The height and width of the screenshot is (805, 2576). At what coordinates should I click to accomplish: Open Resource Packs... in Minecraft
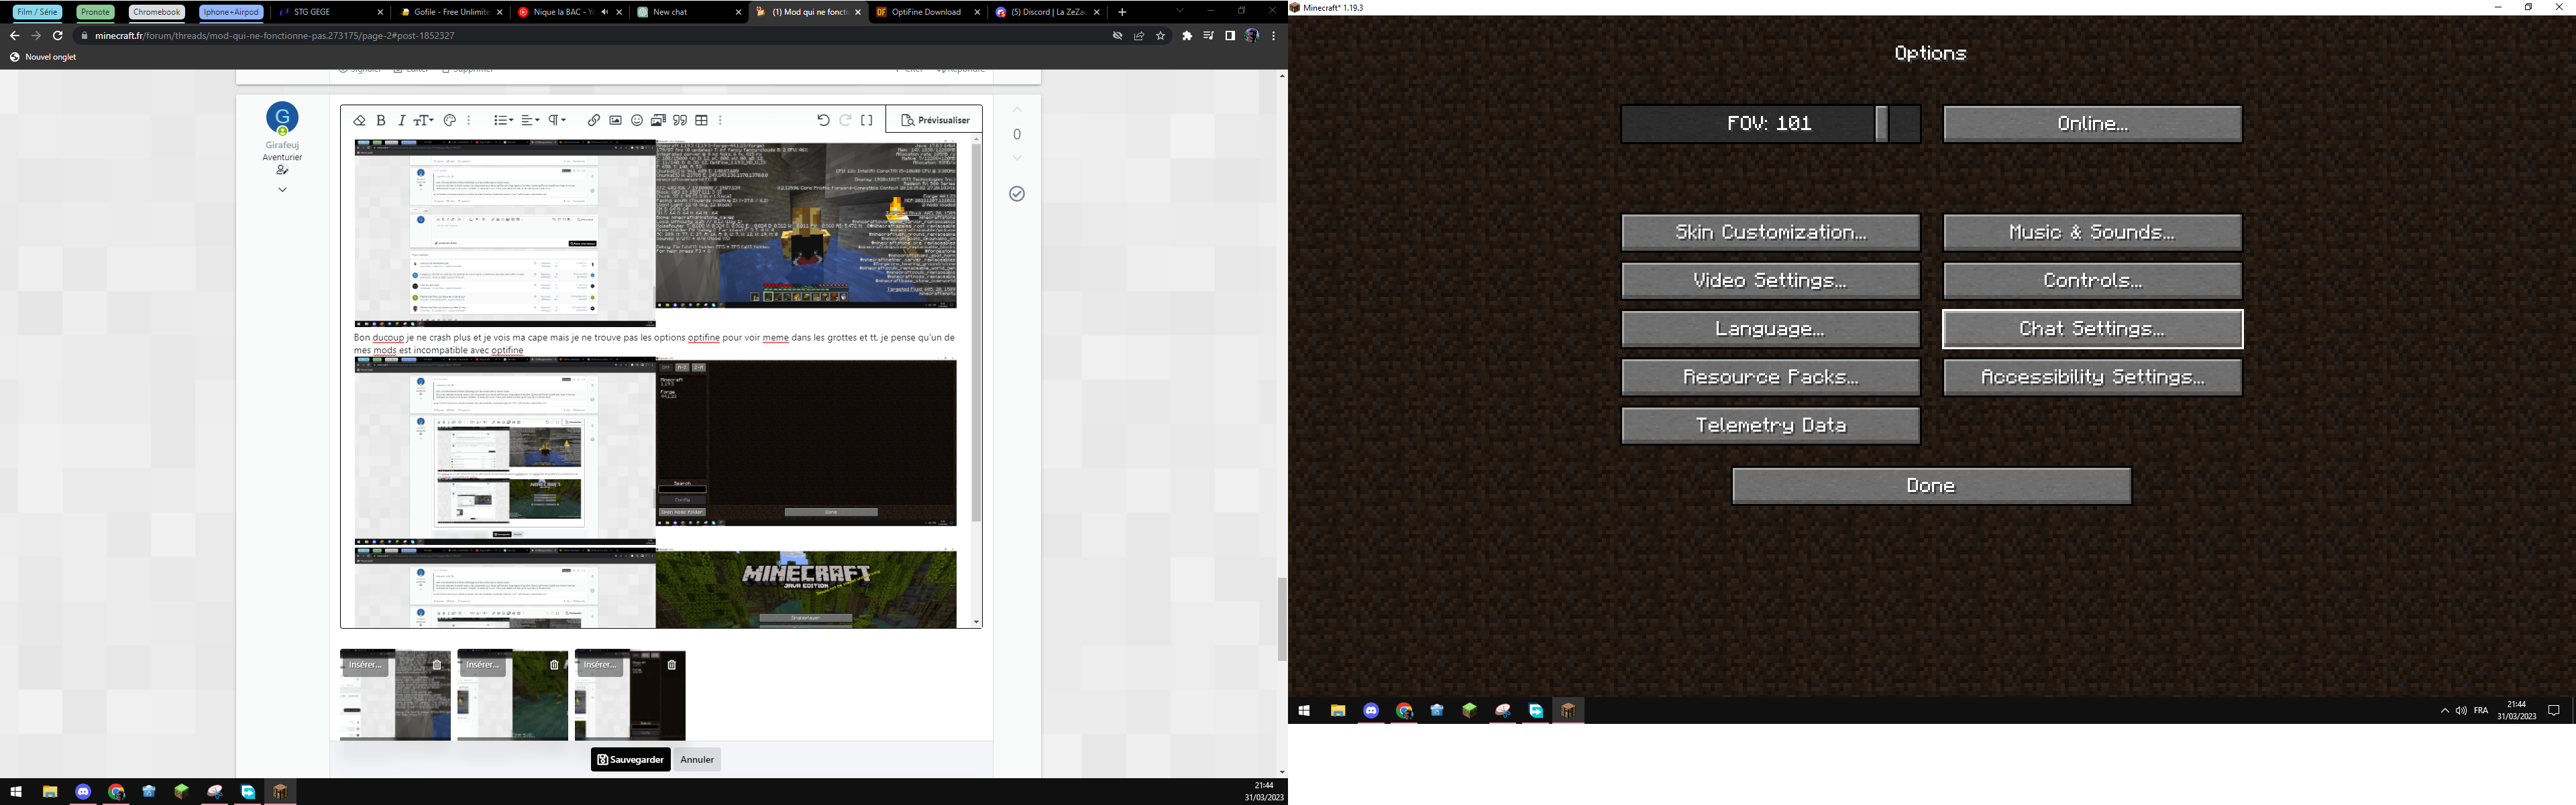coord(1770,377)
